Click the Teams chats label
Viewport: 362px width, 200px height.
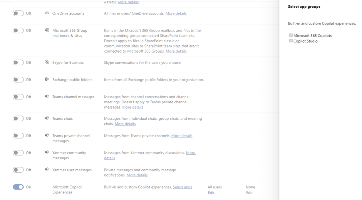pyautogui.click(x=62, y=119)
